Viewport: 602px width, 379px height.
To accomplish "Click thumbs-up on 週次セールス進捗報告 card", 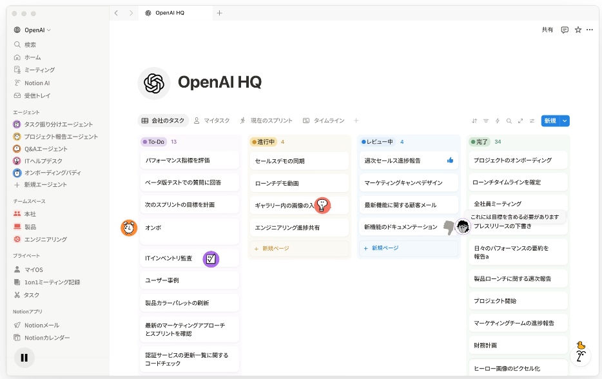I will (x=451, y=160).
